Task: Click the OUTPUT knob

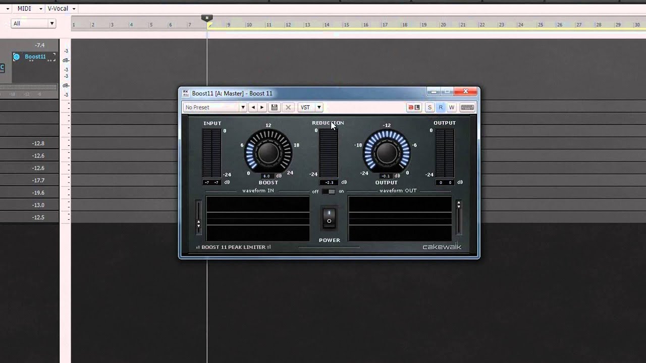Action: click(x=387, y=152)
